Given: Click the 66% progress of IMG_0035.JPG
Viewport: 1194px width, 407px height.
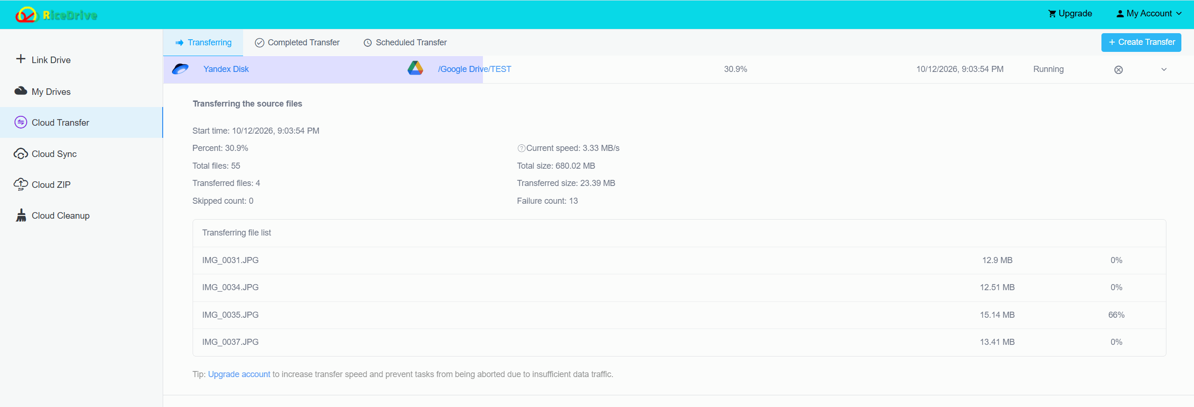Looking at the screenshot, I should (x=1116, y=315).
